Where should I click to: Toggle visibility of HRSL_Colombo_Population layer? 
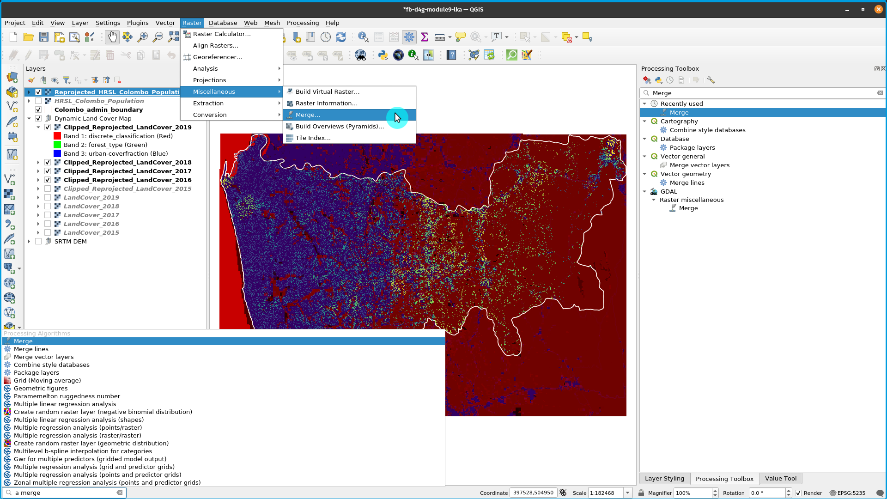(38, 101)
